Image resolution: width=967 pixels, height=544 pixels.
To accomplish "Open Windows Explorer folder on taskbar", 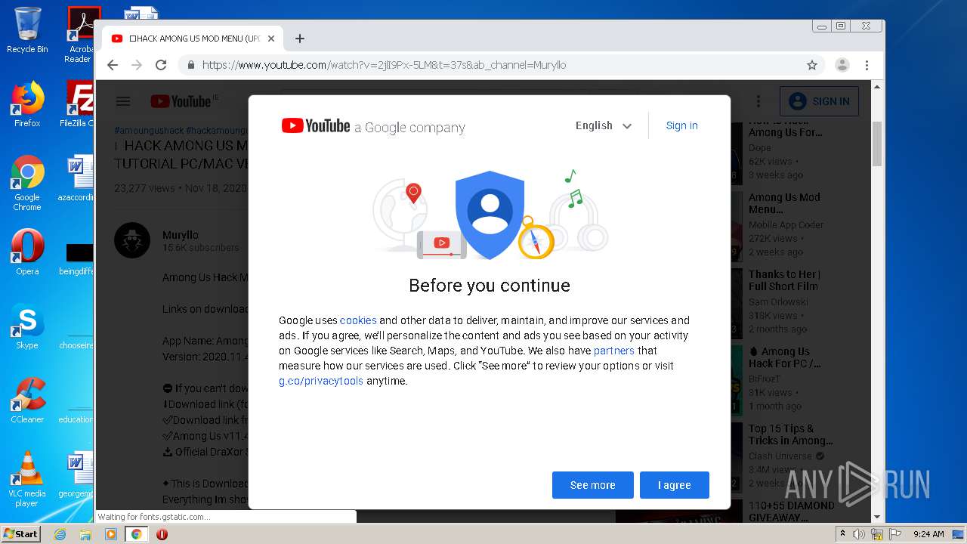I will click(85, 534).
